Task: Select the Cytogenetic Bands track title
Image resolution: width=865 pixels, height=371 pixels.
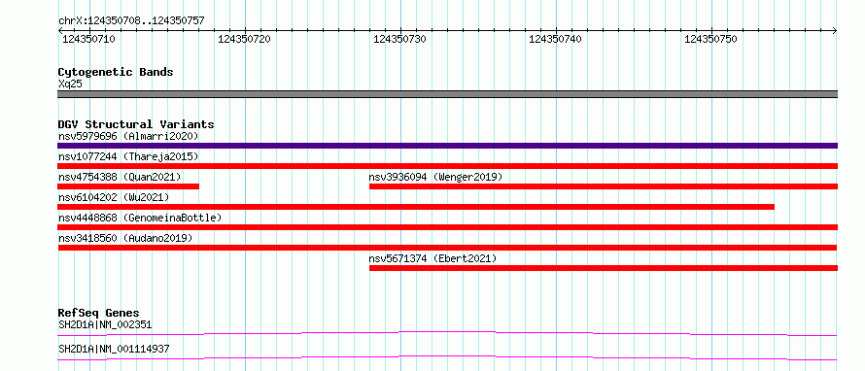Action: click(x=116, y=72)
